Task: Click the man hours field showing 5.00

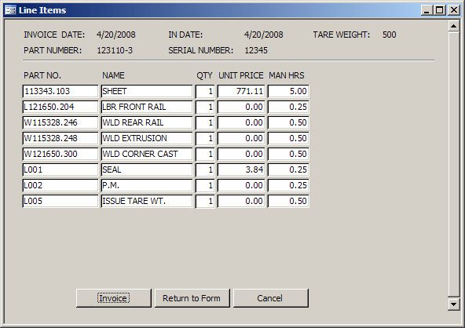Action: pyautogui.click(x=288, y=91)
